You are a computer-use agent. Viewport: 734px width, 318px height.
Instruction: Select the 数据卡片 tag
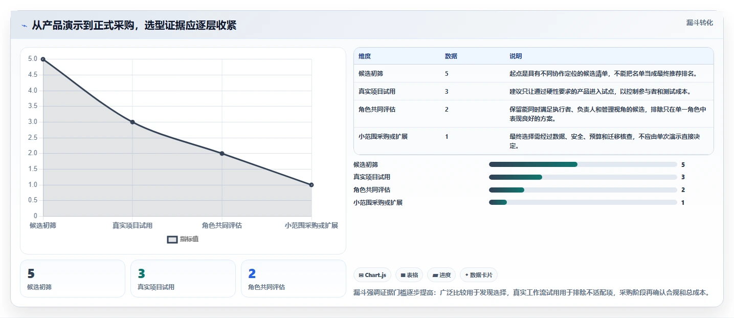(479, 275)
